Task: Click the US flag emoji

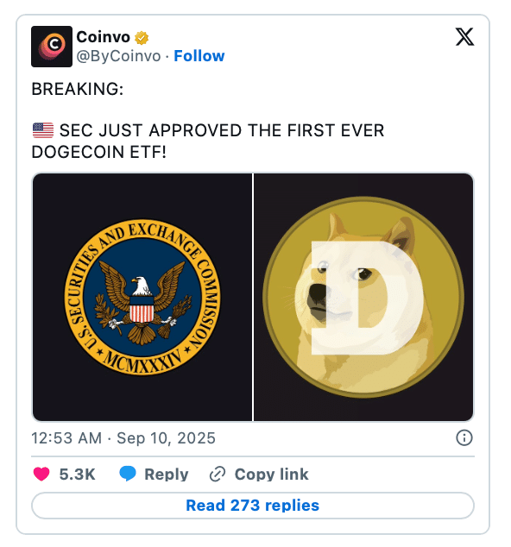Action: (x=43, y=130)
